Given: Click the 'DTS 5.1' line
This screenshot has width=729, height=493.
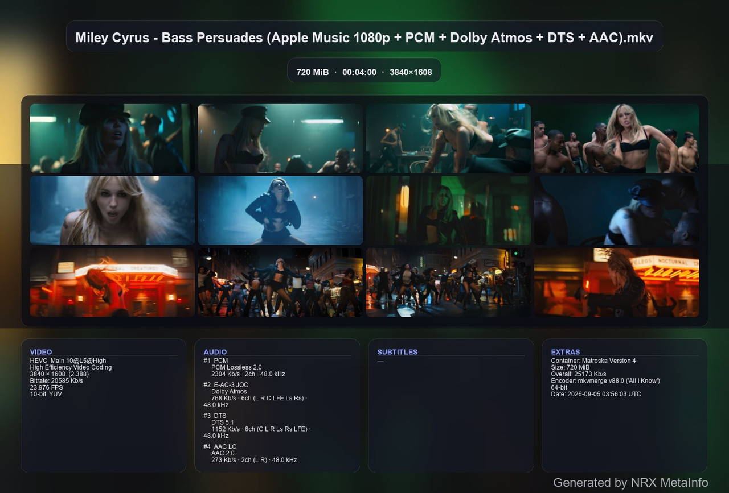Looking at the screenshot, I should (223, 422).
